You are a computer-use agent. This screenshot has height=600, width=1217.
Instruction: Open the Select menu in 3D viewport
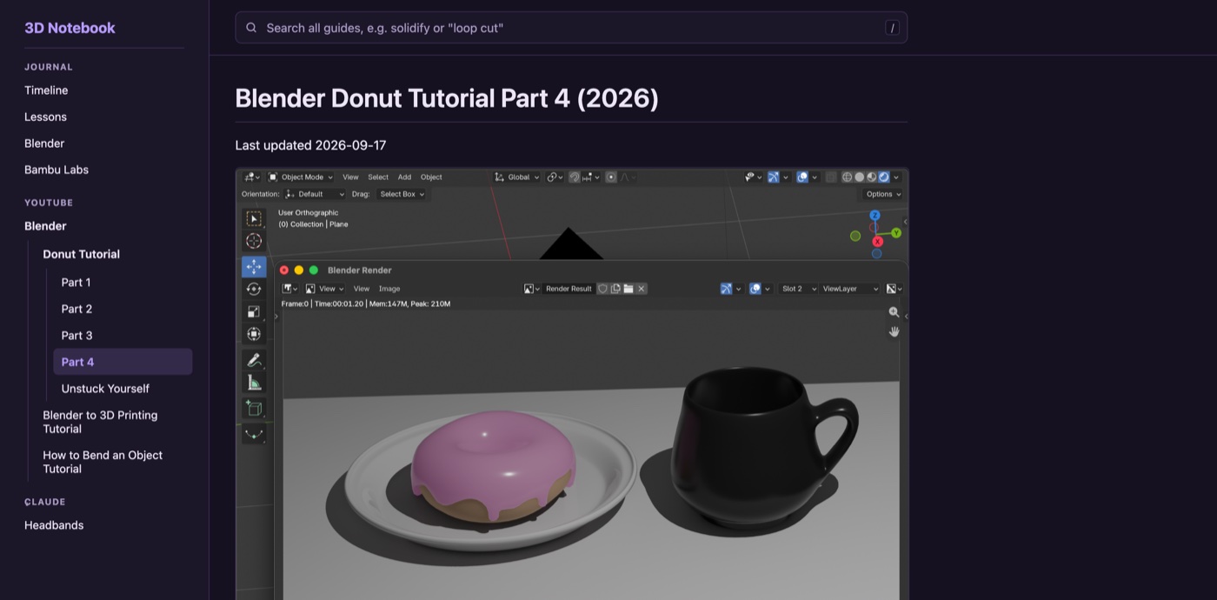coord(378,177)
